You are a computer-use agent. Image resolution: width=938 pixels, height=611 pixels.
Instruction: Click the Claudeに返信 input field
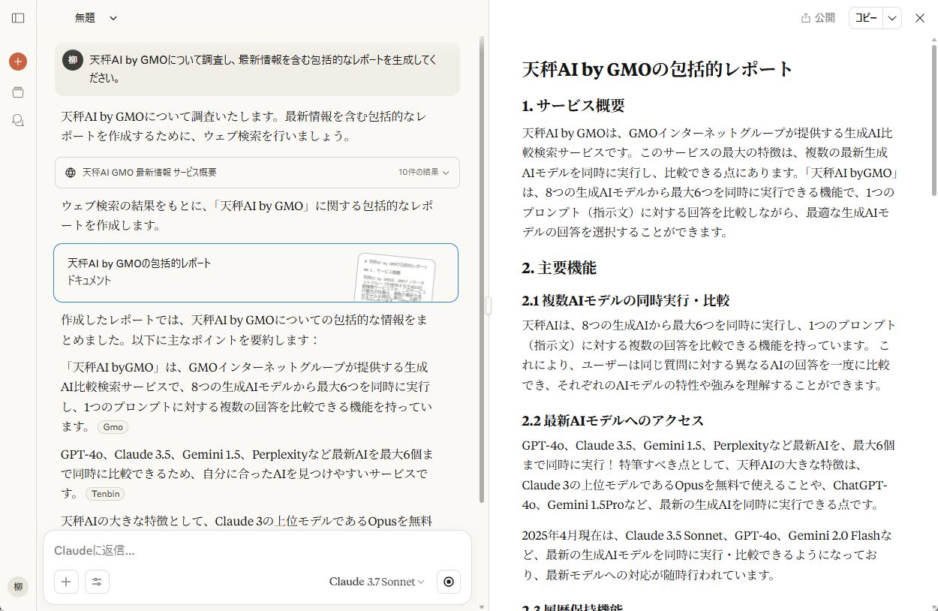point(225,550)
